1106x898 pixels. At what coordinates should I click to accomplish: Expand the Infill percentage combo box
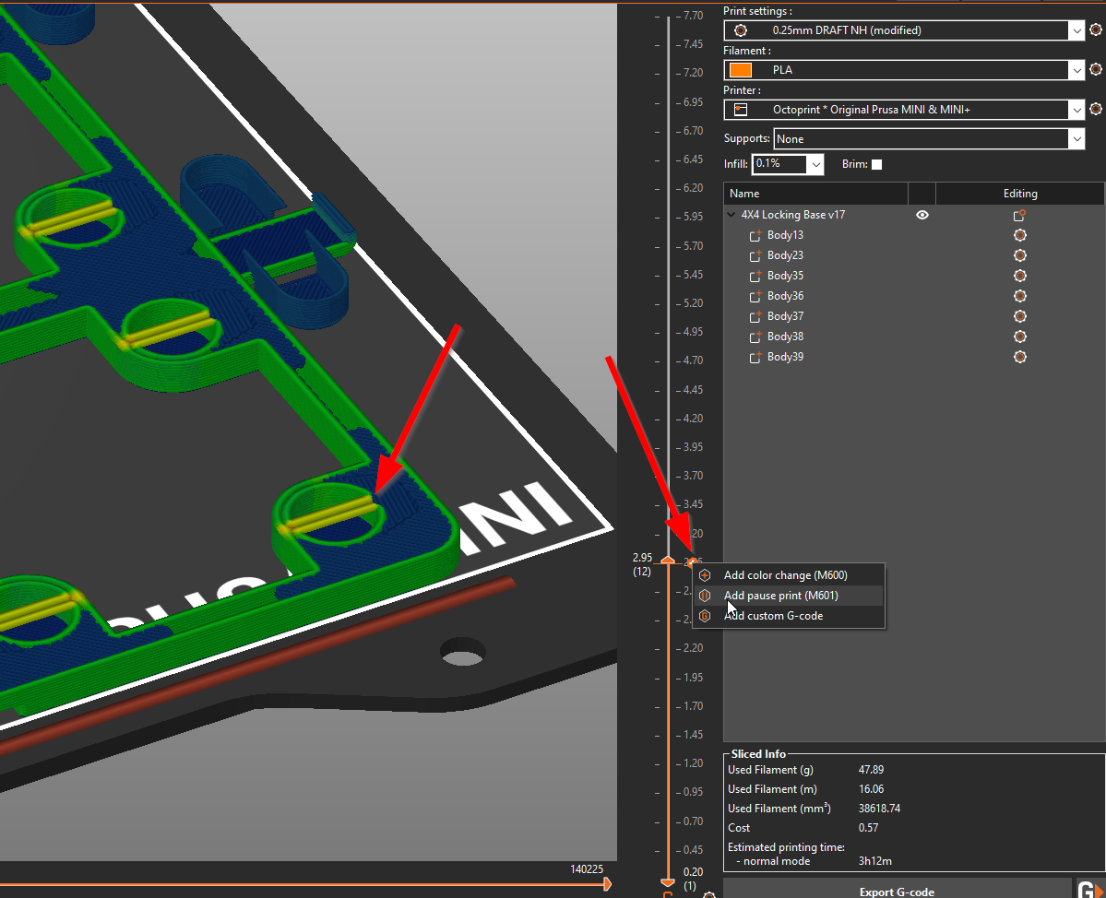815,164
